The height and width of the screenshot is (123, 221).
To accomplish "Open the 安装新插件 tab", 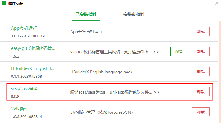I will pos(134,14).
